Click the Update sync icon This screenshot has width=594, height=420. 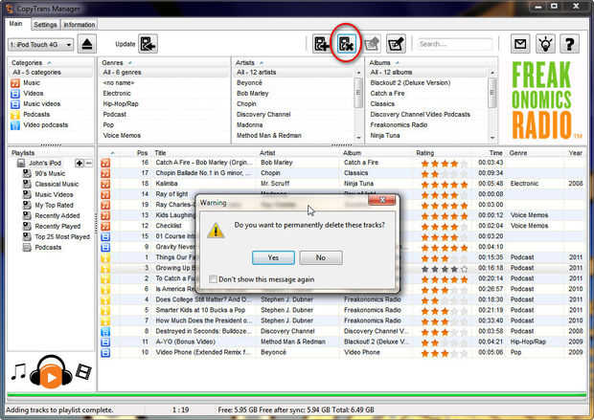148,44
